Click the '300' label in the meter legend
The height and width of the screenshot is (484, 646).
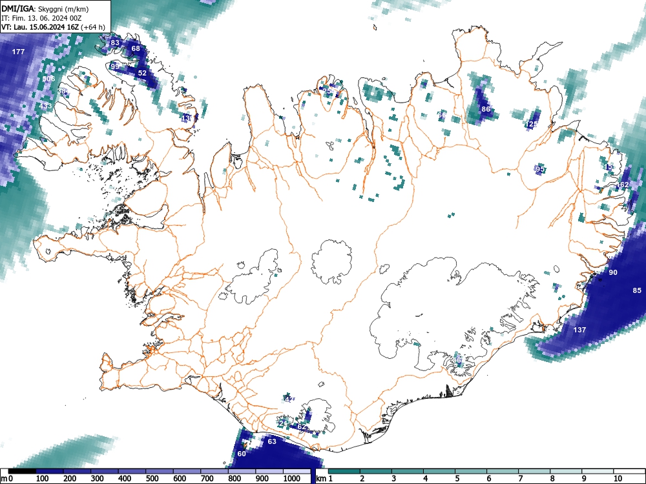[98, 479]
